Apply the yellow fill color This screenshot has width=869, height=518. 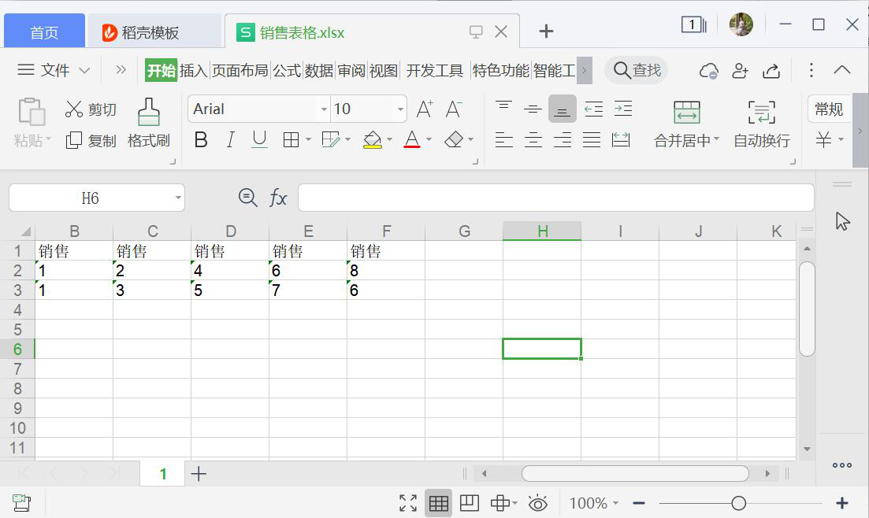pyautogui.click(x=373, y=139)
